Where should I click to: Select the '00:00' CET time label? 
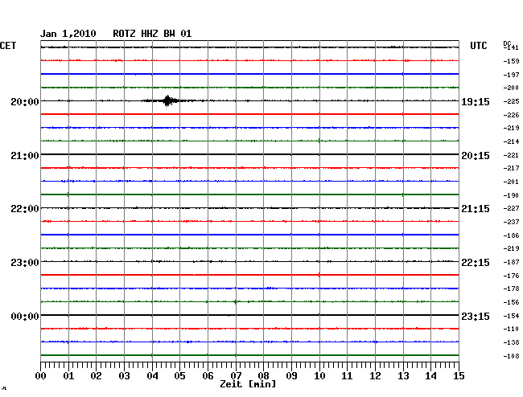[x=25, y=316]
